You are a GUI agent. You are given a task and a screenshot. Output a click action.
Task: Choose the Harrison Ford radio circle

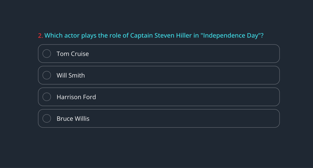click(47, 97)
